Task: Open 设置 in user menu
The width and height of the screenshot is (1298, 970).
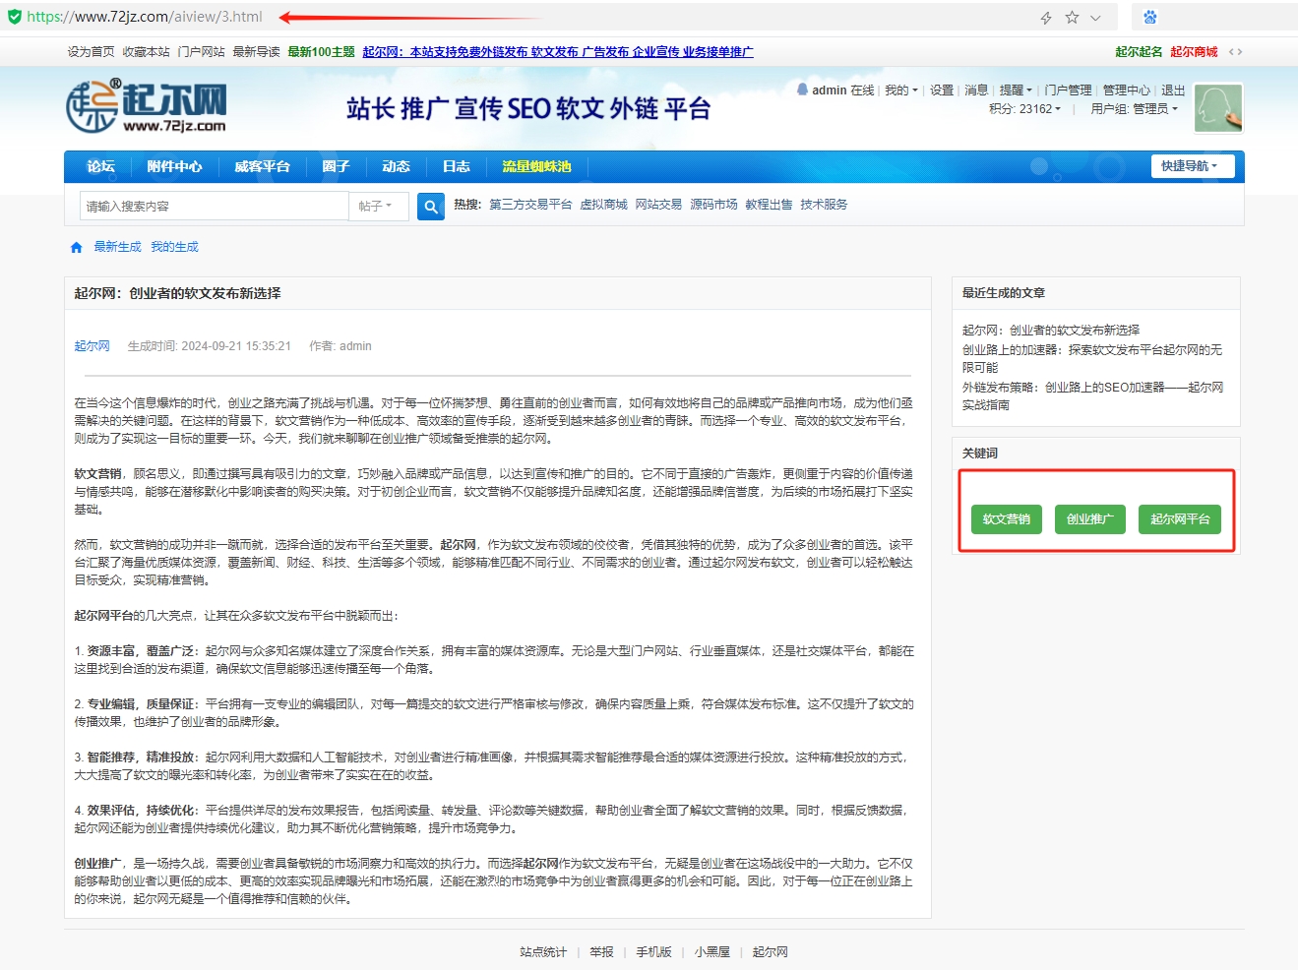Action: [942, 91]
